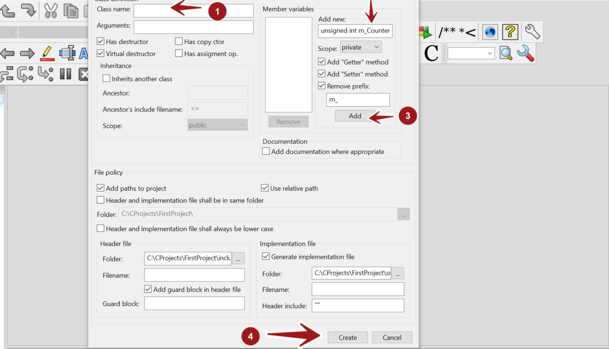
Task: Enable the Has copy ctor checkbox
Action: [x=179, y=41]
